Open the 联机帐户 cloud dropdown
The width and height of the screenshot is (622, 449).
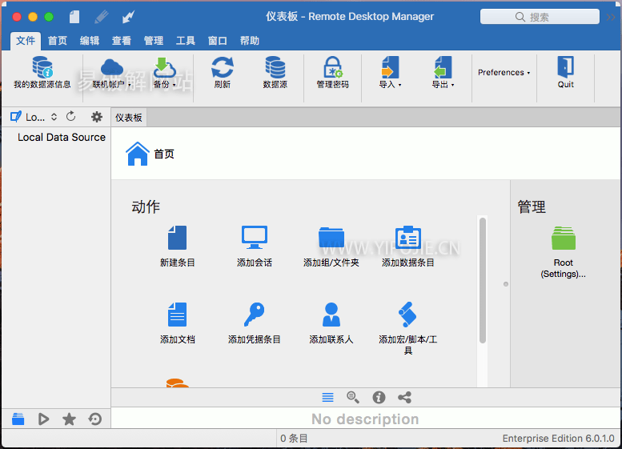[x=111, y=73]
